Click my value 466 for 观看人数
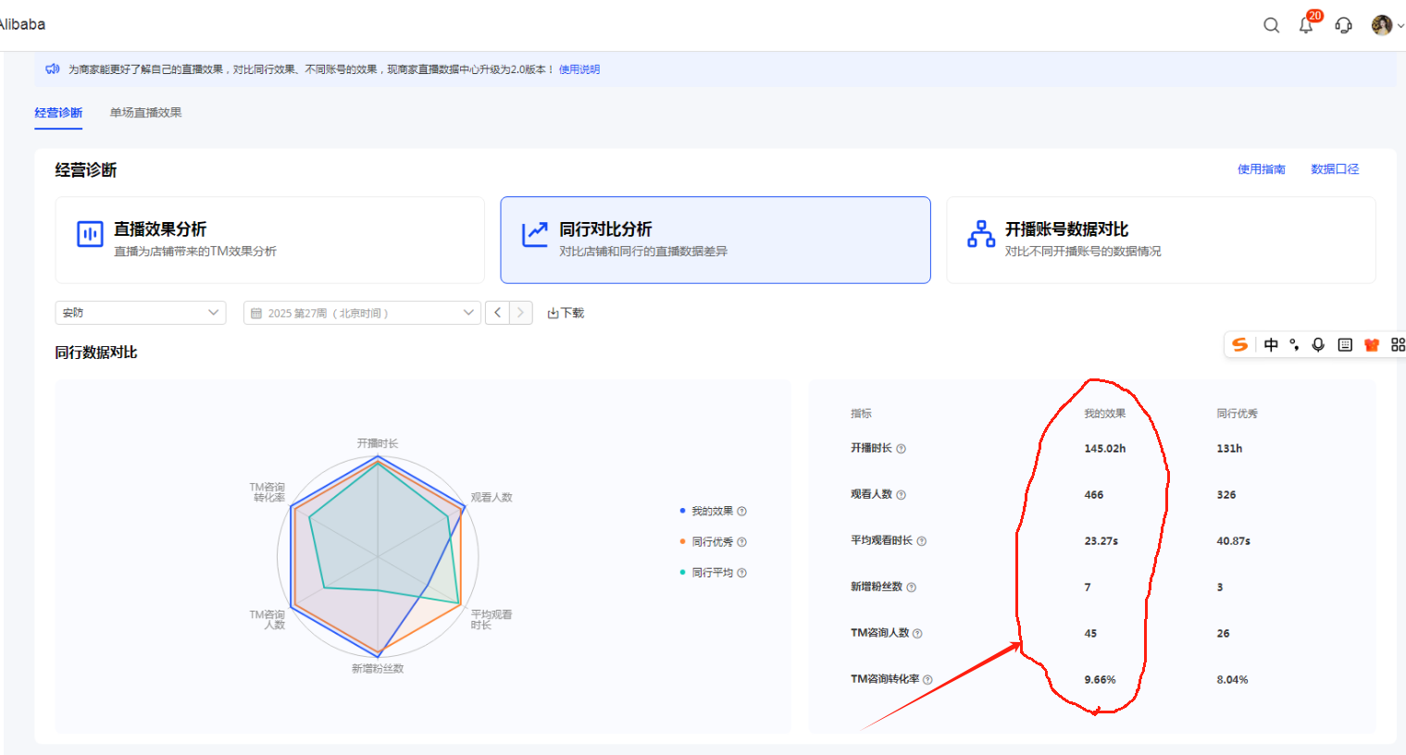 click(1094, 495)
